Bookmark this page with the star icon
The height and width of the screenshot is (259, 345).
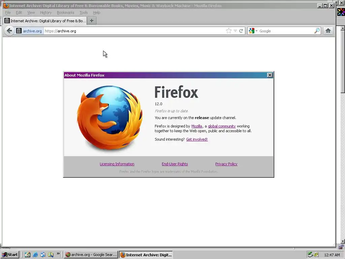pyautogui.click(x=229, y=31)
